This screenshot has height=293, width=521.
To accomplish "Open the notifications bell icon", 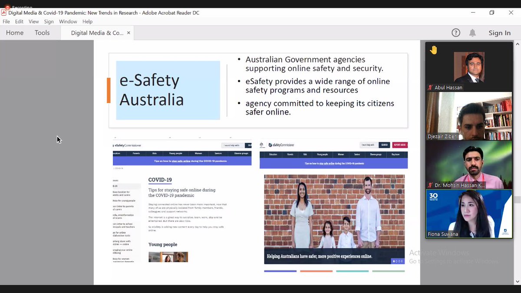I will 472,33.
